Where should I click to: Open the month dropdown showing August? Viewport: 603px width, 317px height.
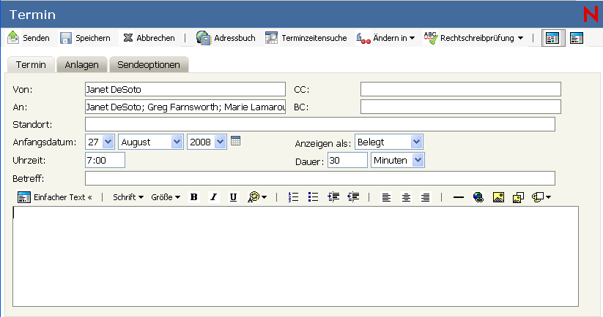tap(151, 142)
